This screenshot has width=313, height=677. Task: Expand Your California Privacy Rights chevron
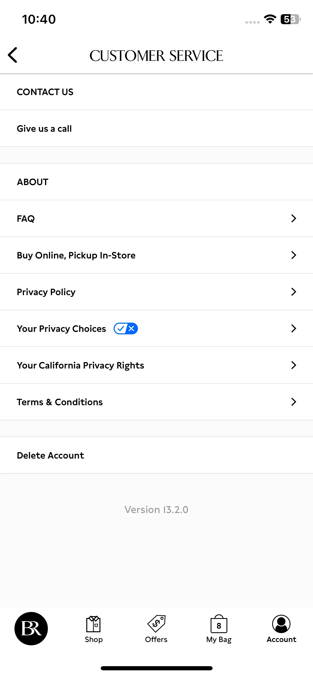click(294, 365)
